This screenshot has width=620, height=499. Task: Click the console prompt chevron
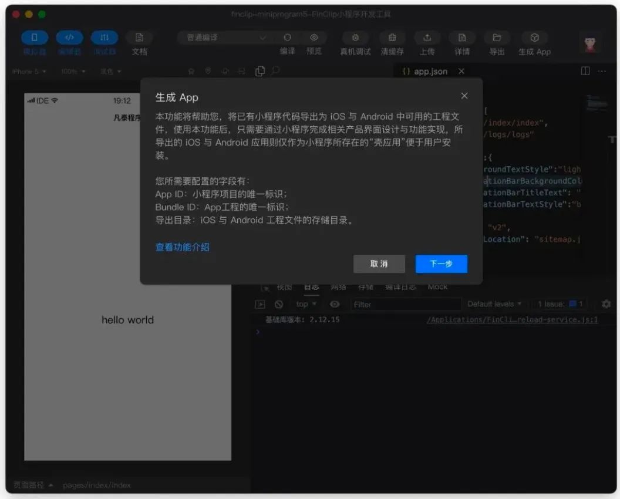[x=258, y=332]
